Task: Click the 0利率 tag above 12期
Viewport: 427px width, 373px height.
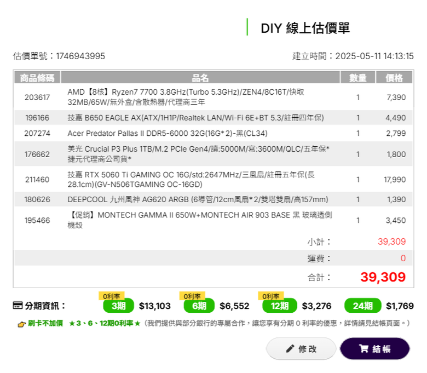Action: coord(270,296)
